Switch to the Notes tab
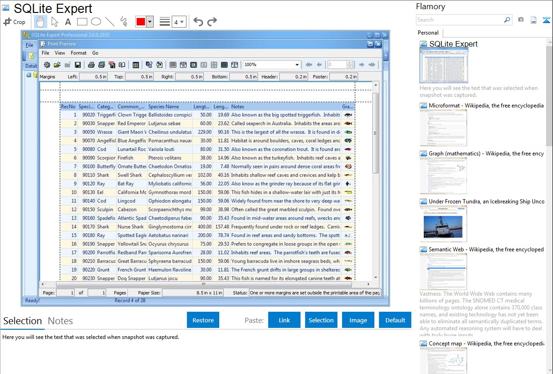This screenshot has height=374, width=553. tap(60, 321)
